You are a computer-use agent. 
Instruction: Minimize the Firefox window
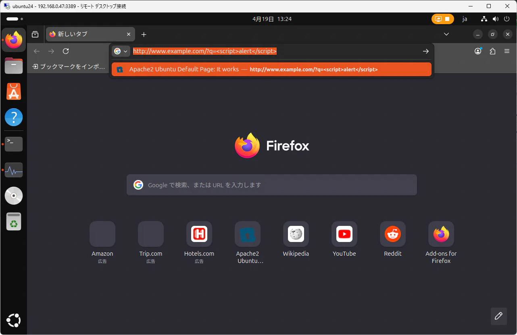478,34
